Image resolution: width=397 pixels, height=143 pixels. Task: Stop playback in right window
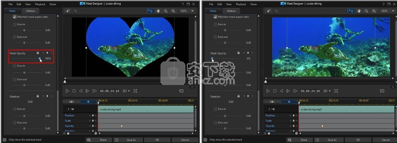pyautogui.click(x=275, y=91)
